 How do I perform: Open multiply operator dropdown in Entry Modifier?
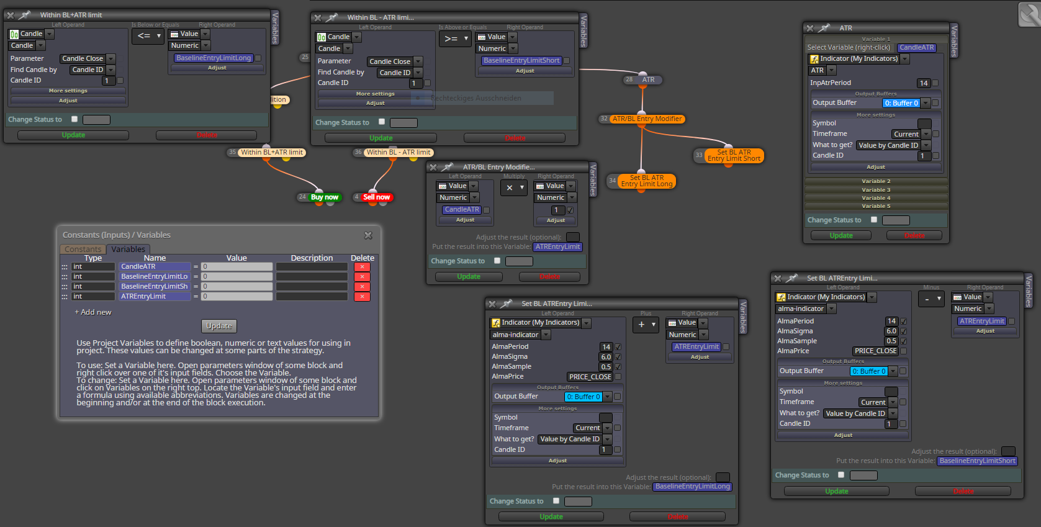click(513, 187)
